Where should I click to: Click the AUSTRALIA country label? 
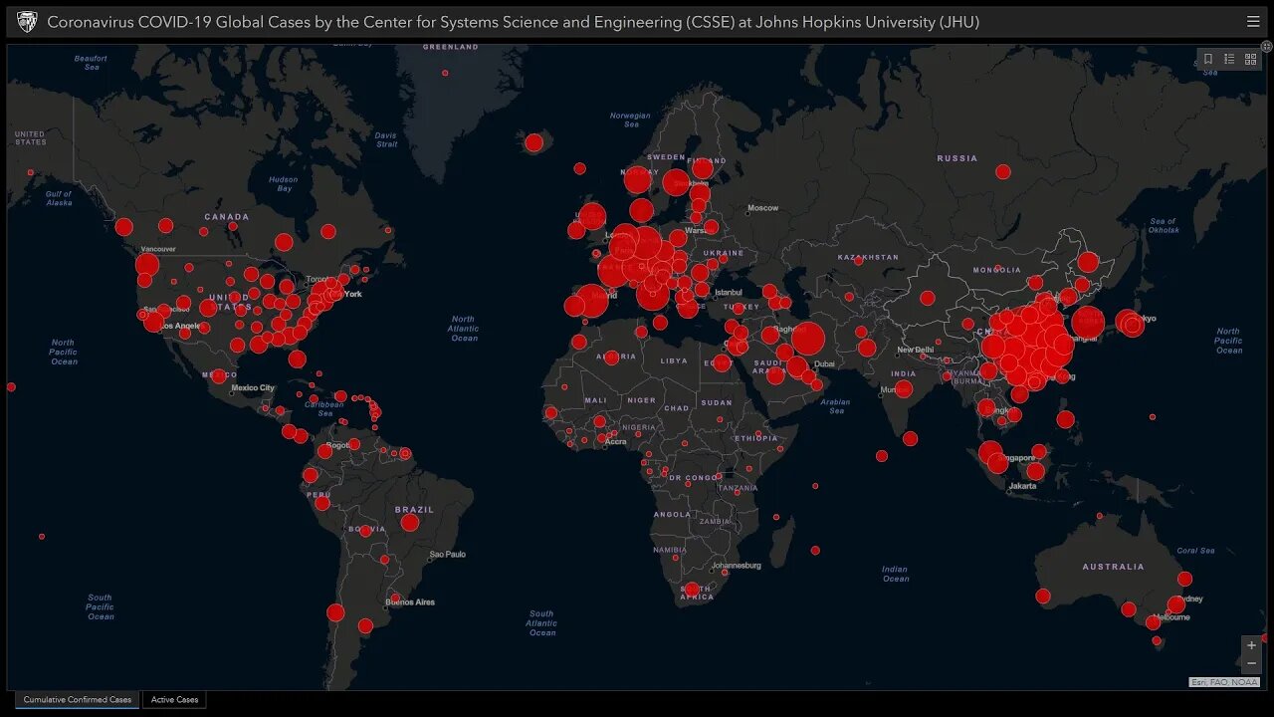click(1114, 567)
